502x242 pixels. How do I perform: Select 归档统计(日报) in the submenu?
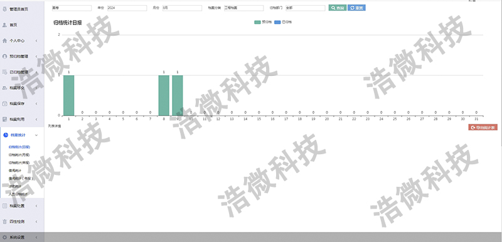click(19, 147)
